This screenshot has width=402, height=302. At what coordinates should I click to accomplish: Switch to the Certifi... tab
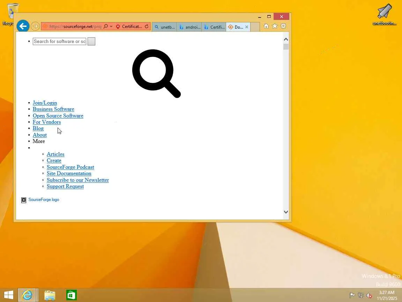click(x=214, y=27)
